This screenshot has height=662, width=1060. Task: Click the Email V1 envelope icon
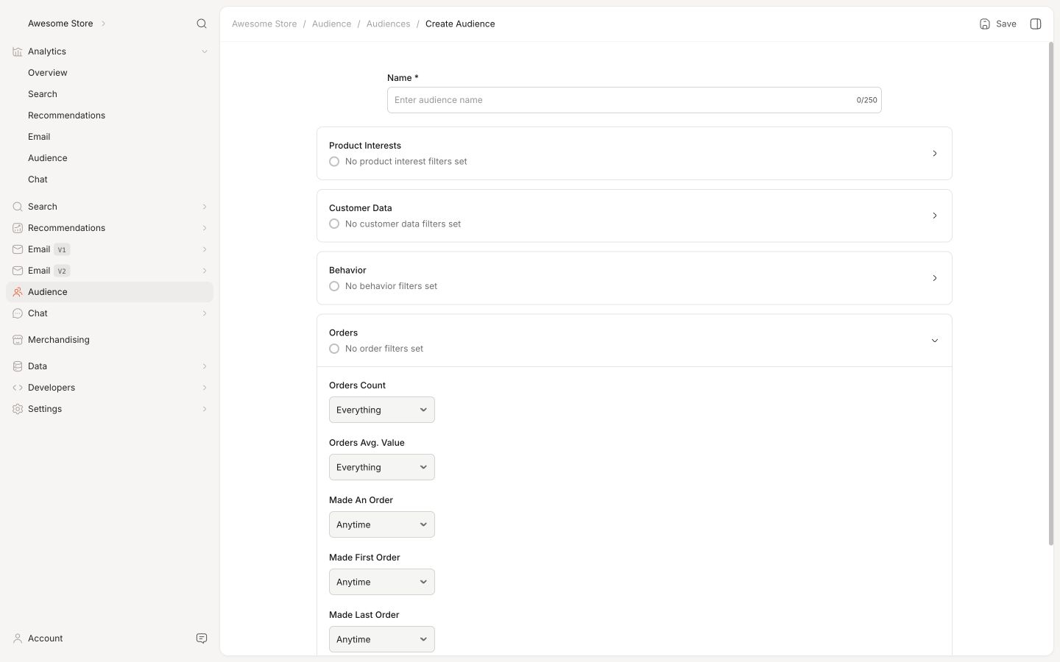18,249
